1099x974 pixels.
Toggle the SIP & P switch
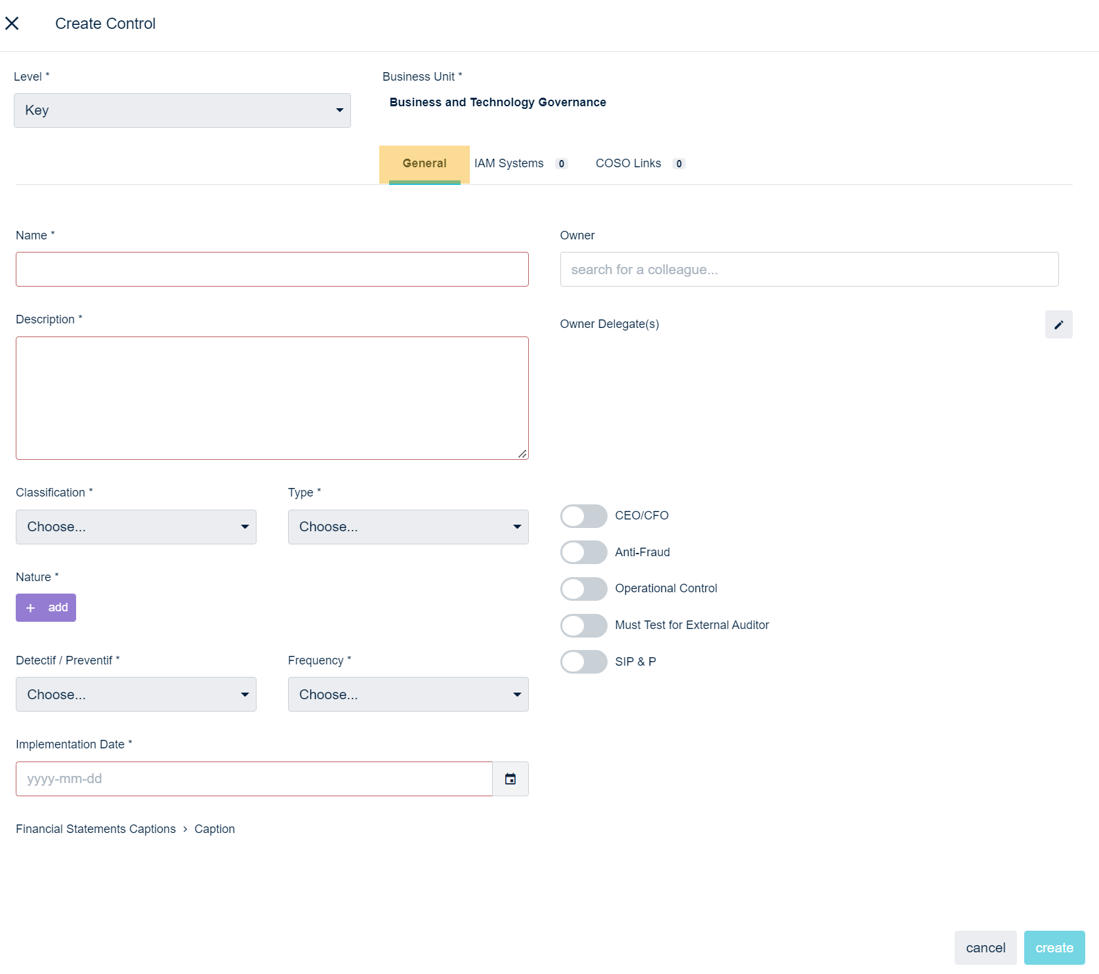click(x=583, y=662)
